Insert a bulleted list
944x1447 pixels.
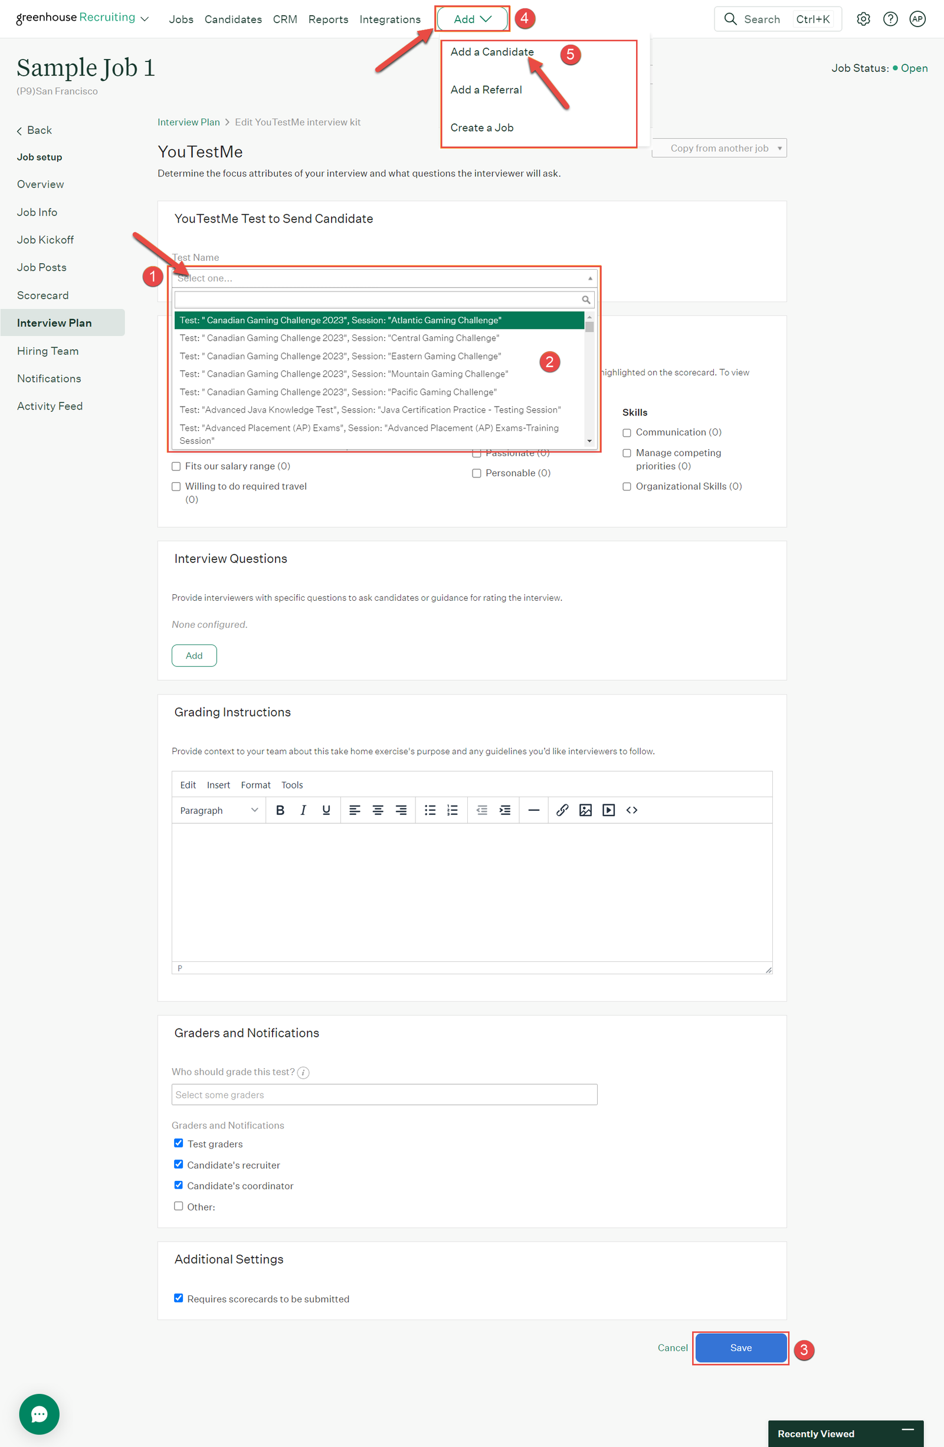[430, 810]
